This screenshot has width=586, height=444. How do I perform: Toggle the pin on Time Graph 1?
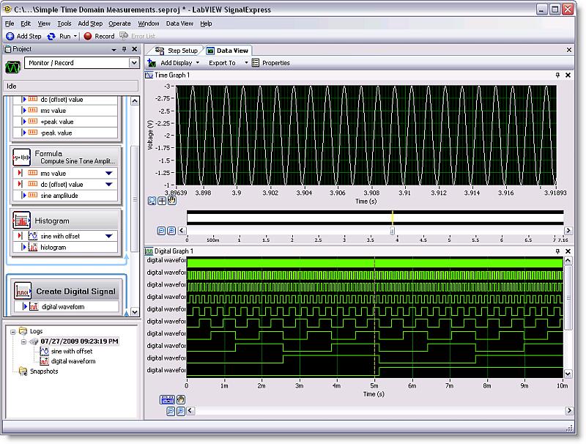click(557, 75)
